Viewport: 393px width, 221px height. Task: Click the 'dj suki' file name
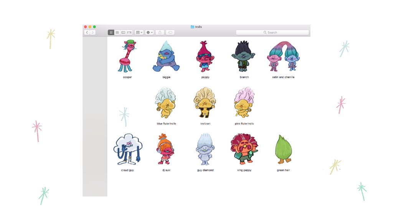(167, 170)
